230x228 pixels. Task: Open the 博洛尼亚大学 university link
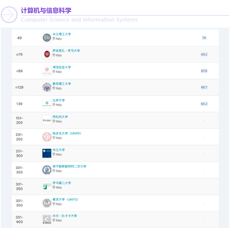62,67
